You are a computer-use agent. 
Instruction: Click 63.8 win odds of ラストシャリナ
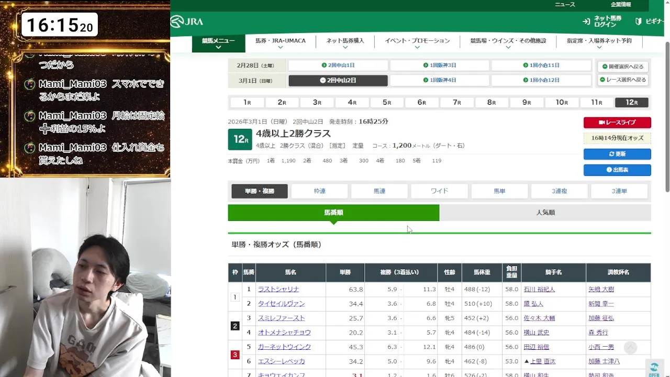[x=355, y=289]
